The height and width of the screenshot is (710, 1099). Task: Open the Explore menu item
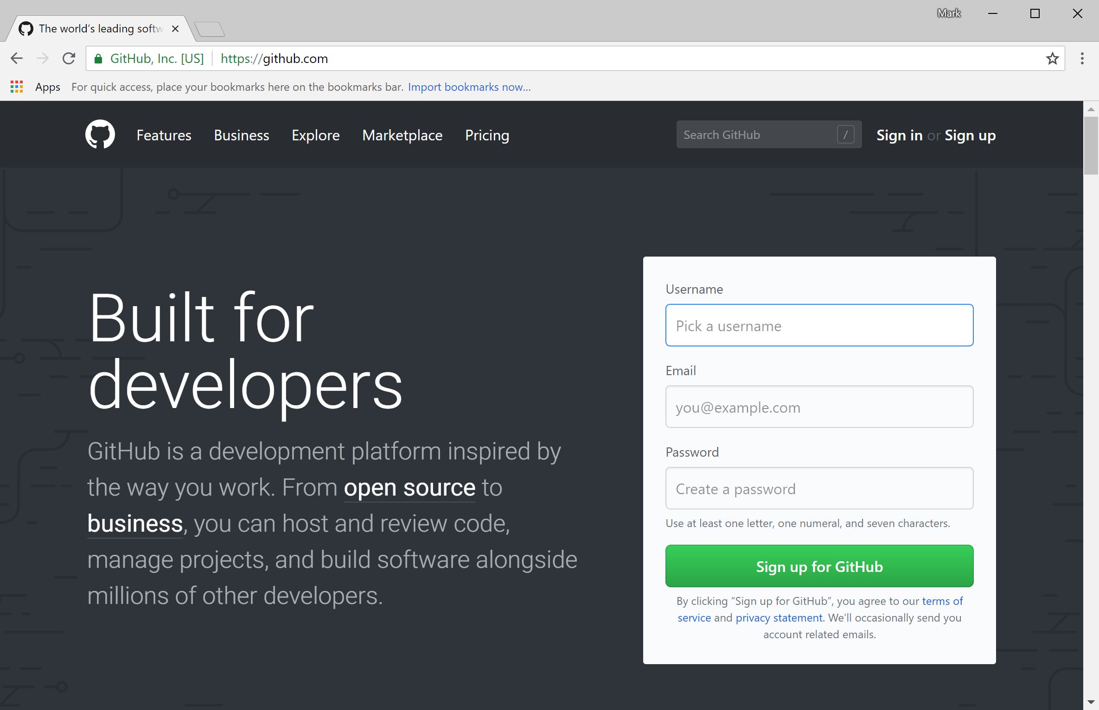point(315,135)
